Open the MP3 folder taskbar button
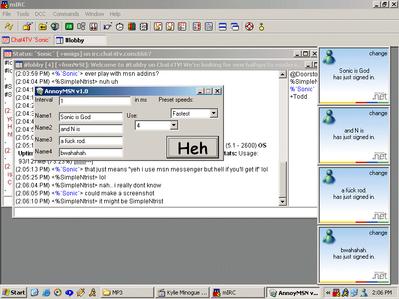399x299 pixels. tap(126, 293)
